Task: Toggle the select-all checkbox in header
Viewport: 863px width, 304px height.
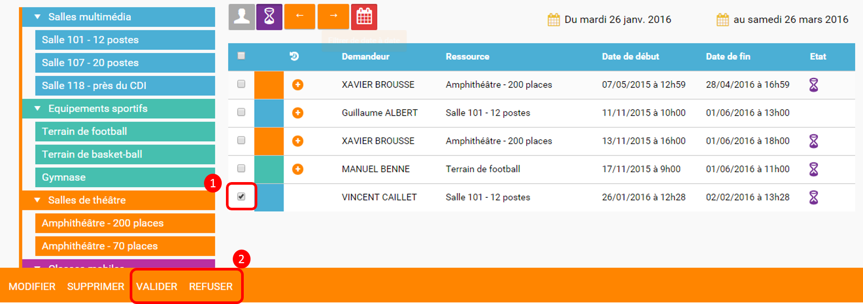Action: tap(241, 56)
